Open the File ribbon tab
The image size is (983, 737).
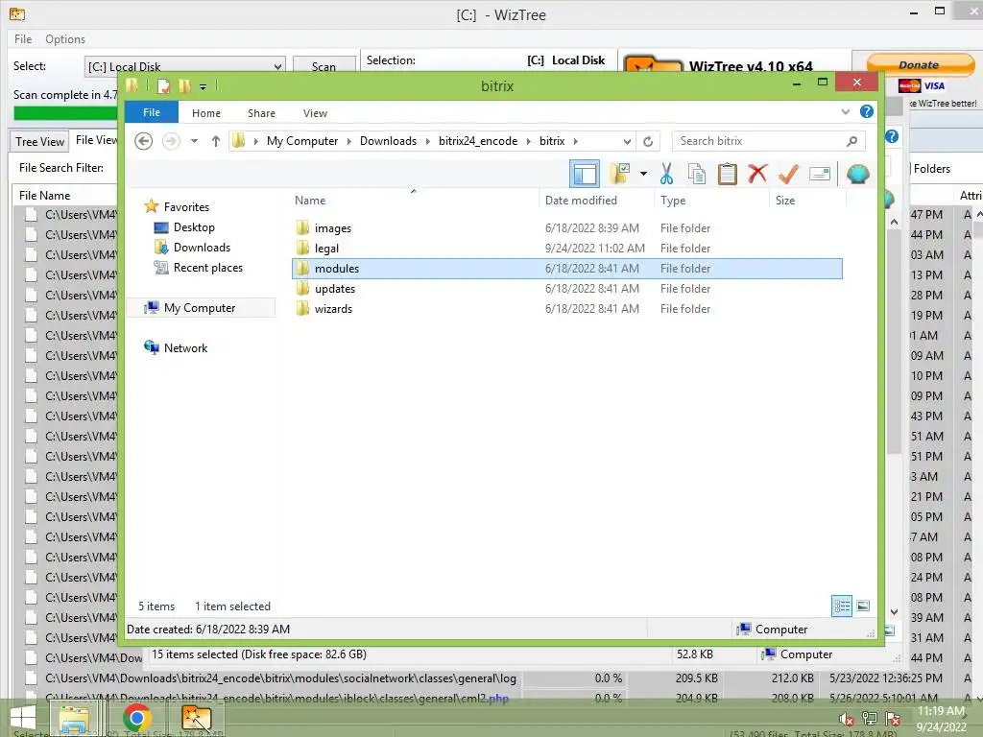pyautogui.click(x=152, y=112)
